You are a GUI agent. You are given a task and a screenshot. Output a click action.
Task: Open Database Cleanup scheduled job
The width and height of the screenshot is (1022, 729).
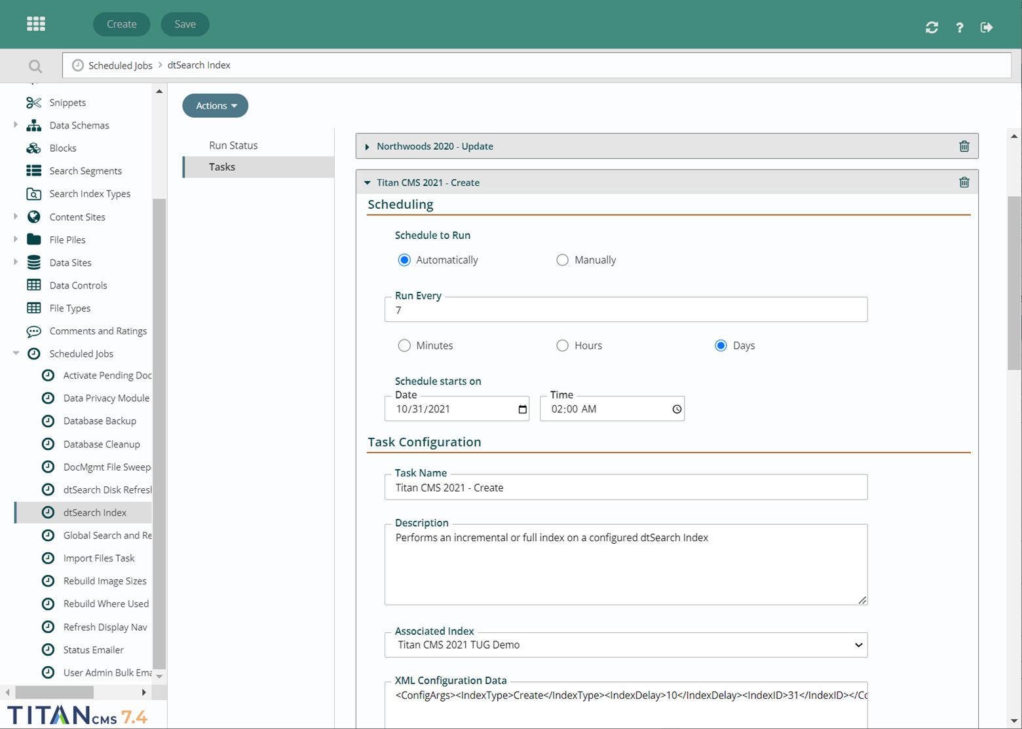click(102, 444)
